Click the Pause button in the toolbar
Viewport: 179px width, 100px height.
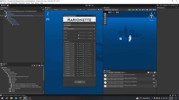point(89,5)
